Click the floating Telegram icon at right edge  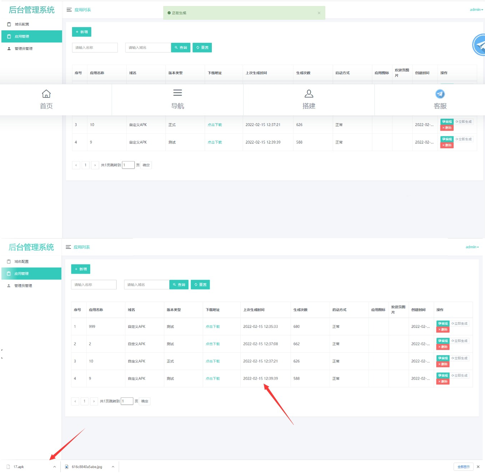pos(480,45)
